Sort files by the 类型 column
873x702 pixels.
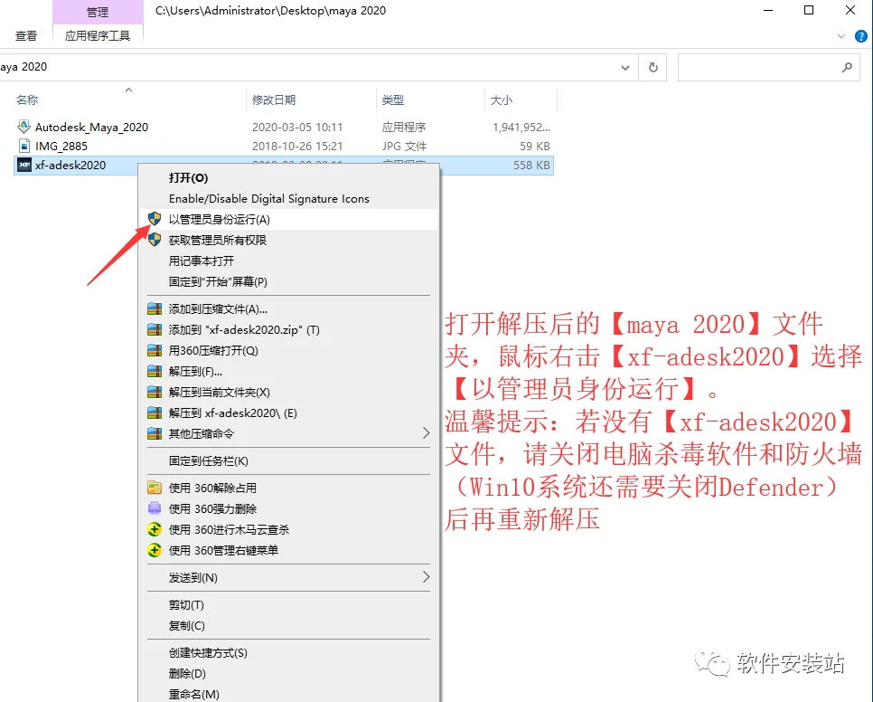pyautogui.click(x=393, y=100)
